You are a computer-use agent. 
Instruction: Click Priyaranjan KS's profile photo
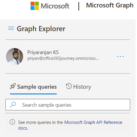tap(15, 57)
